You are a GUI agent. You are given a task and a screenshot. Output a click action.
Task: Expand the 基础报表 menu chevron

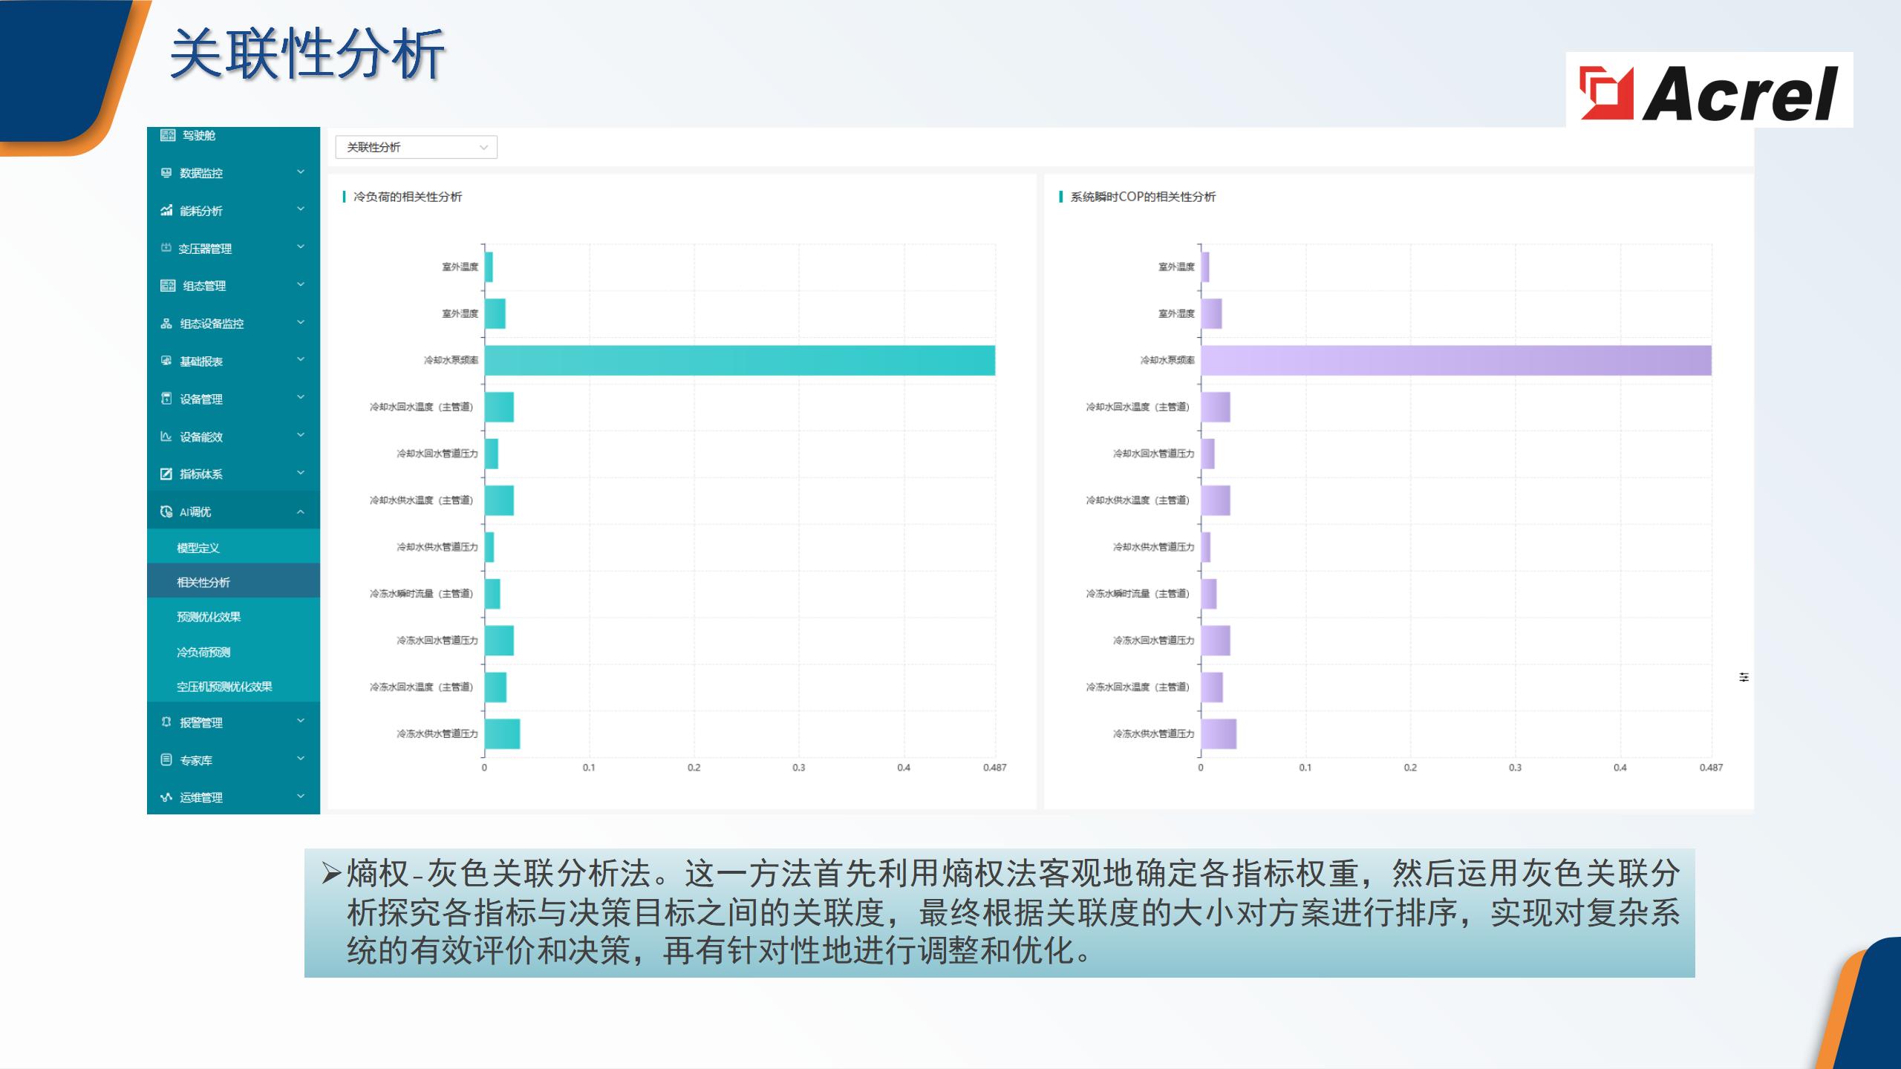coord(301,360)
